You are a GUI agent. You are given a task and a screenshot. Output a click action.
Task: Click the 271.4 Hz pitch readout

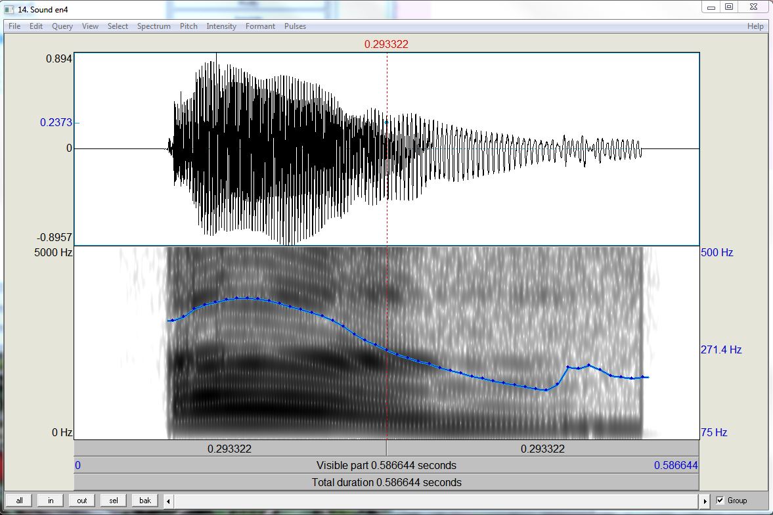point(721,349)
